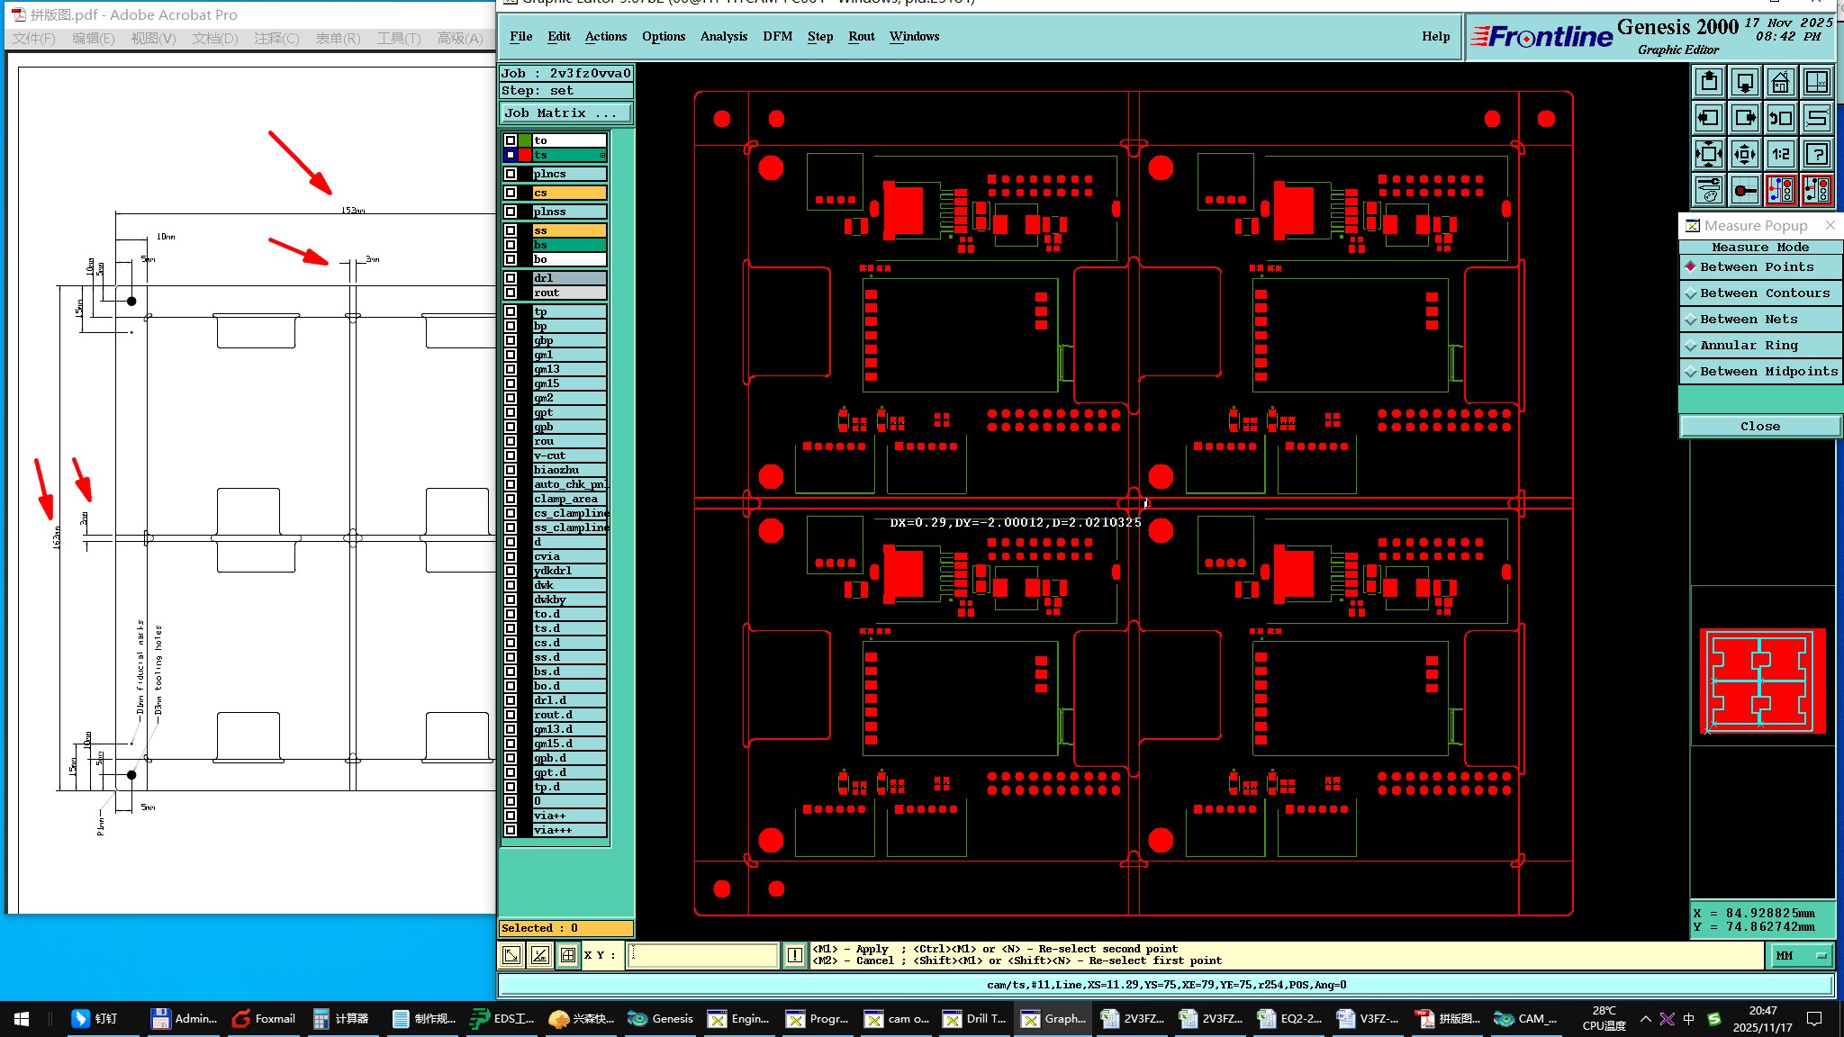Toggle the checkbox for layer cs
The height and width of the screenshot is (1037, 1844).
[511, 193]
